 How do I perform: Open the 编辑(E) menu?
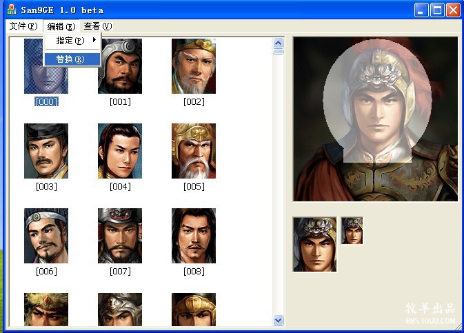tap(61, 27)
